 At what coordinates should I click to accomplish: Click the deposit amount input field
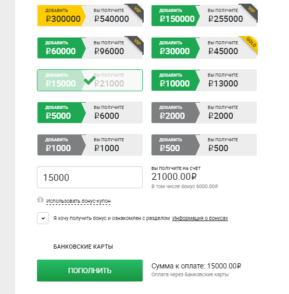(90, 177)
